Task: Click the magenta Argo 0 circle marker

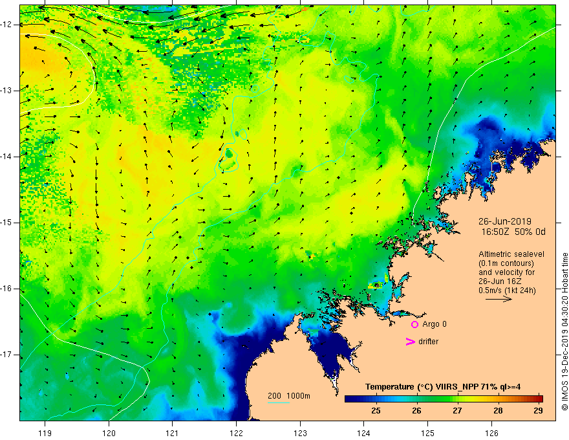Action: [x=414, y=325]
